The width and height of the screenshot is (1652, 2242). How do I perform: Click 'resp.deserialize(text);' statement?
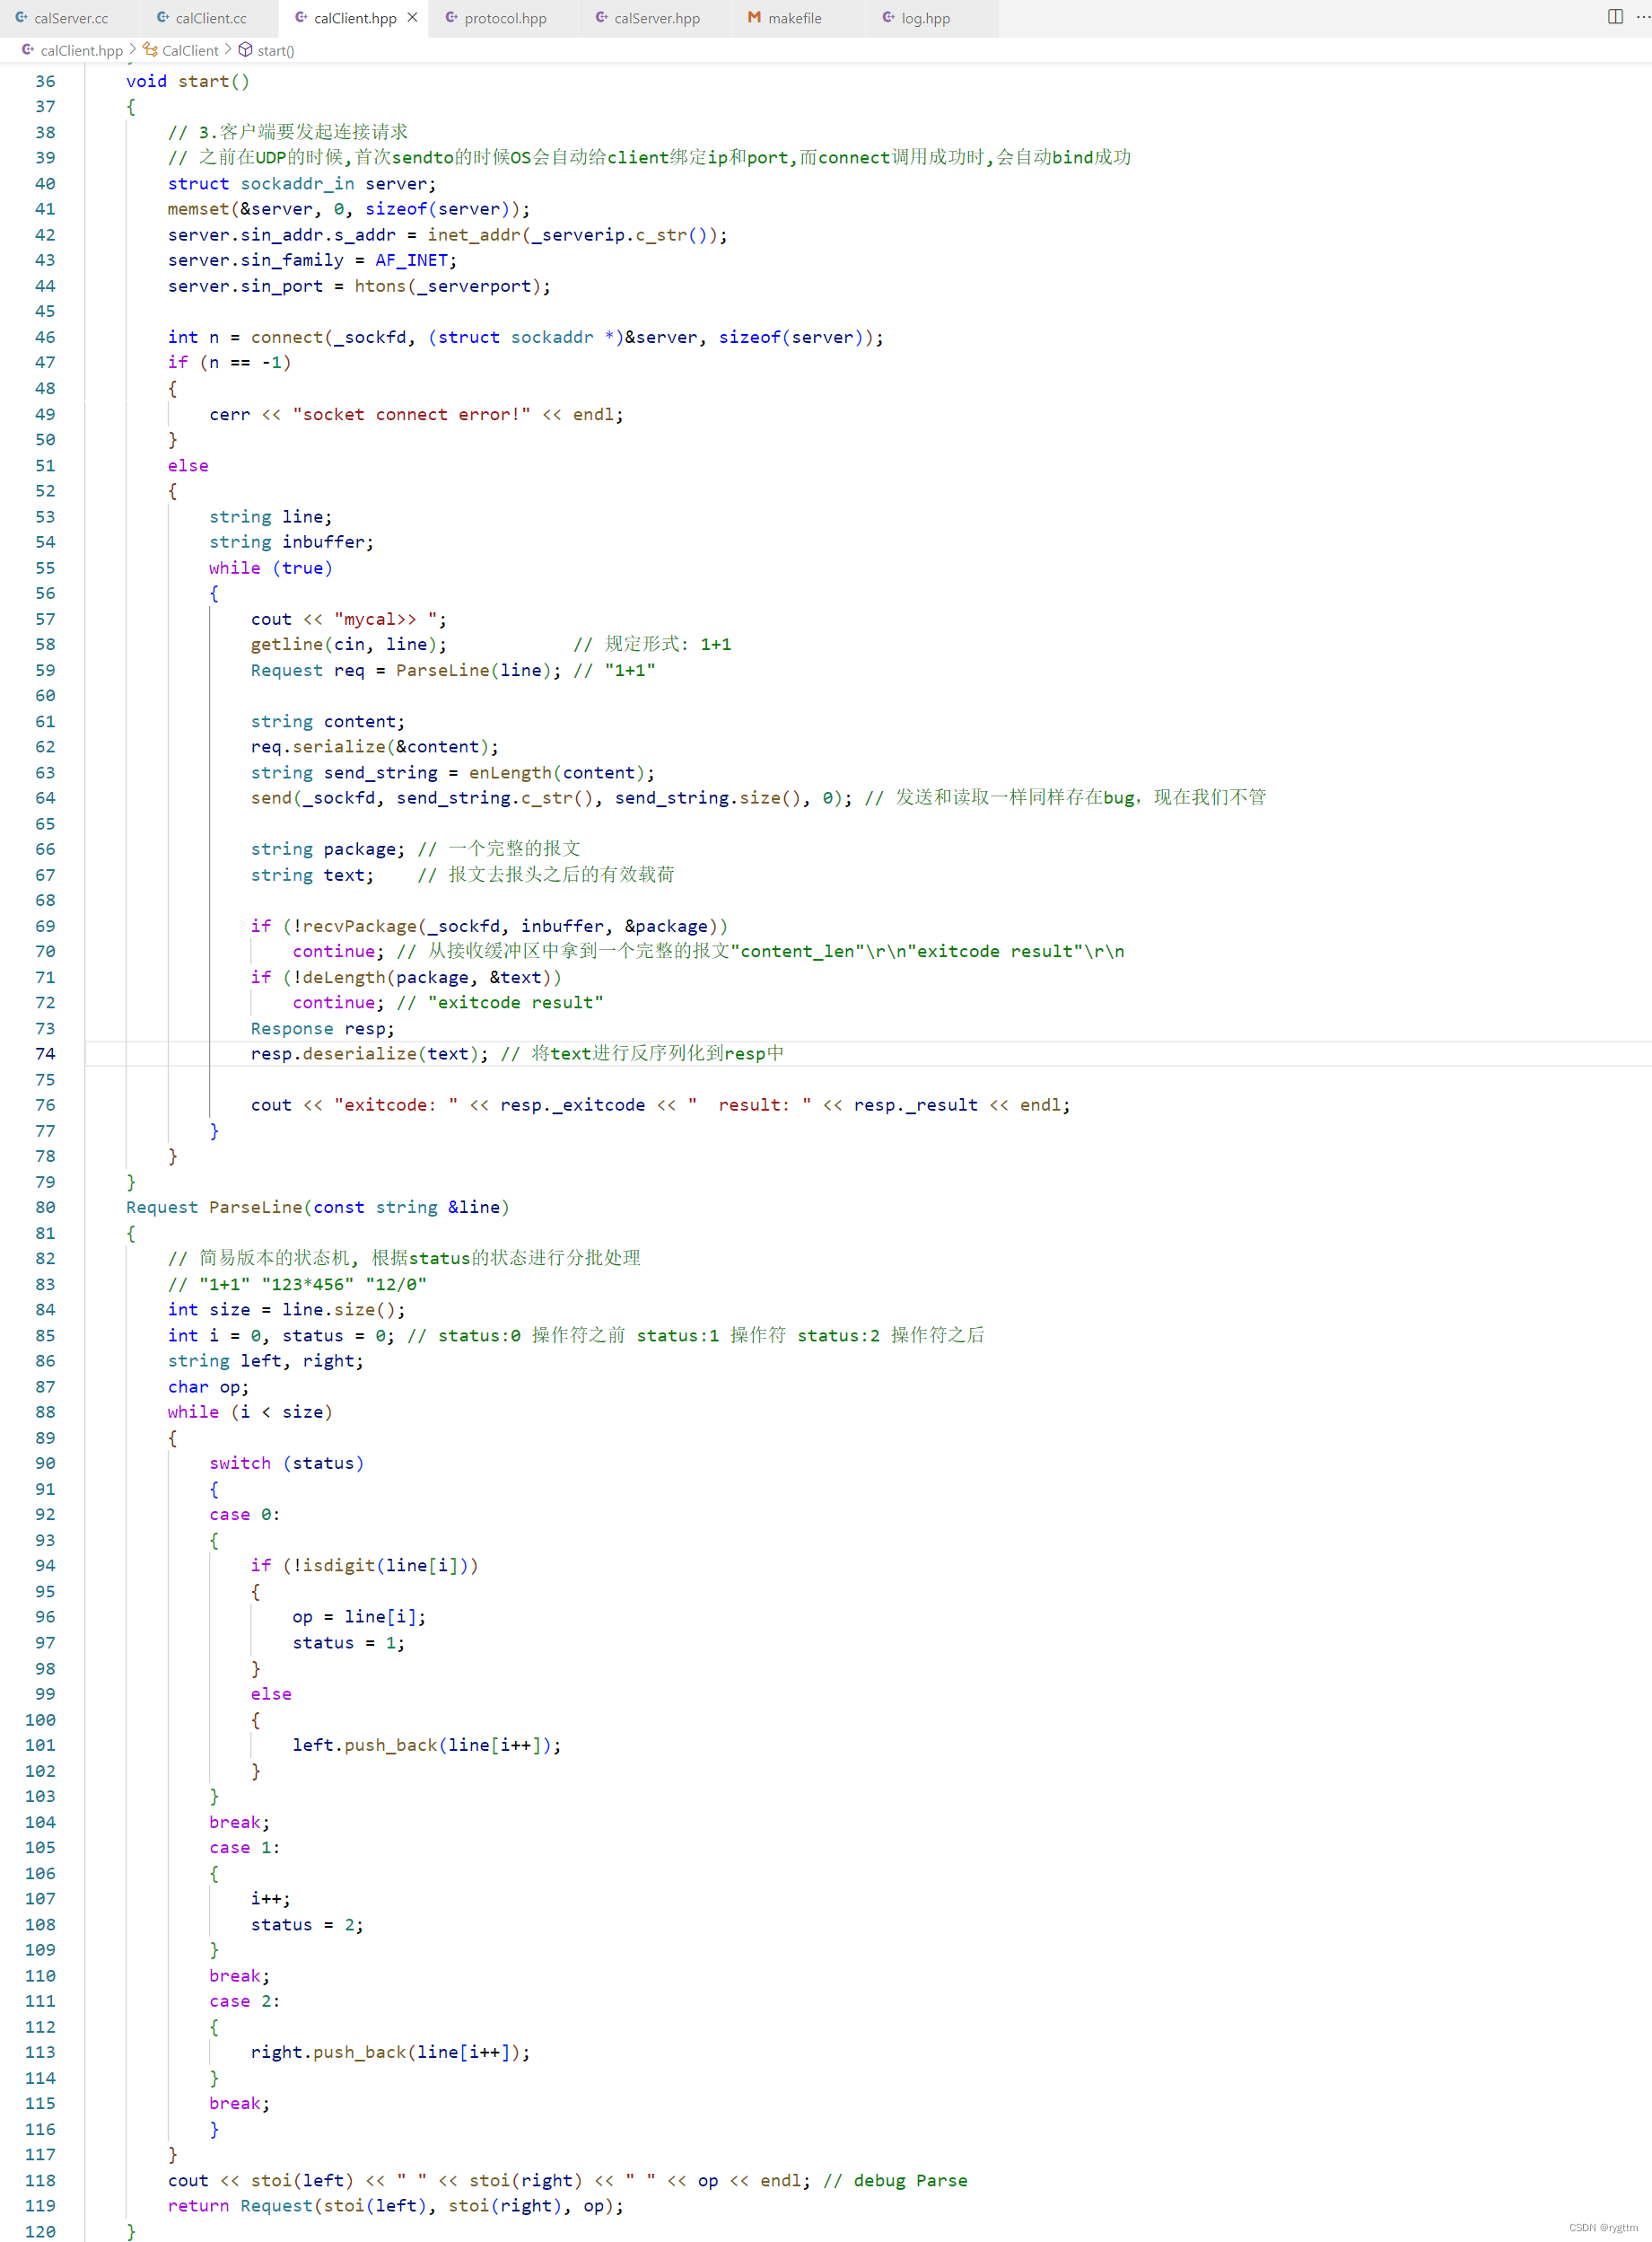[370, 1053]
